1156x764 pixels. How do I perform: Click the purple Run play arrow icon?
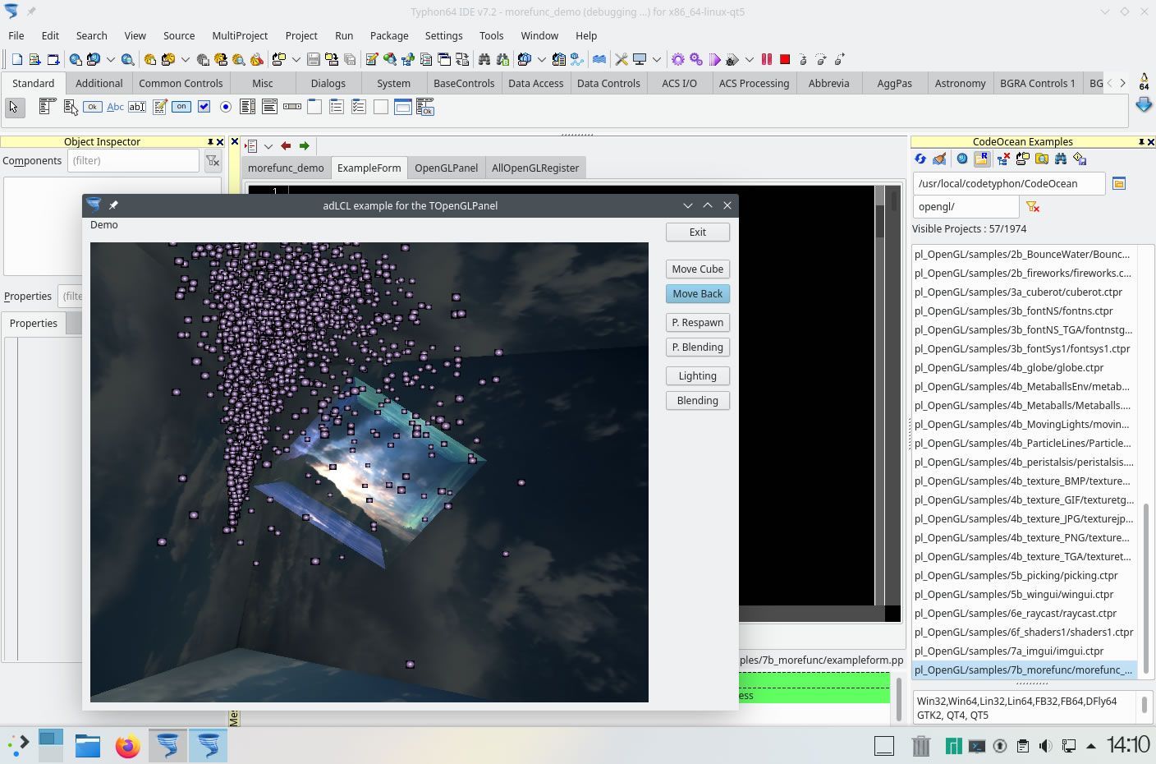point(714,59)
